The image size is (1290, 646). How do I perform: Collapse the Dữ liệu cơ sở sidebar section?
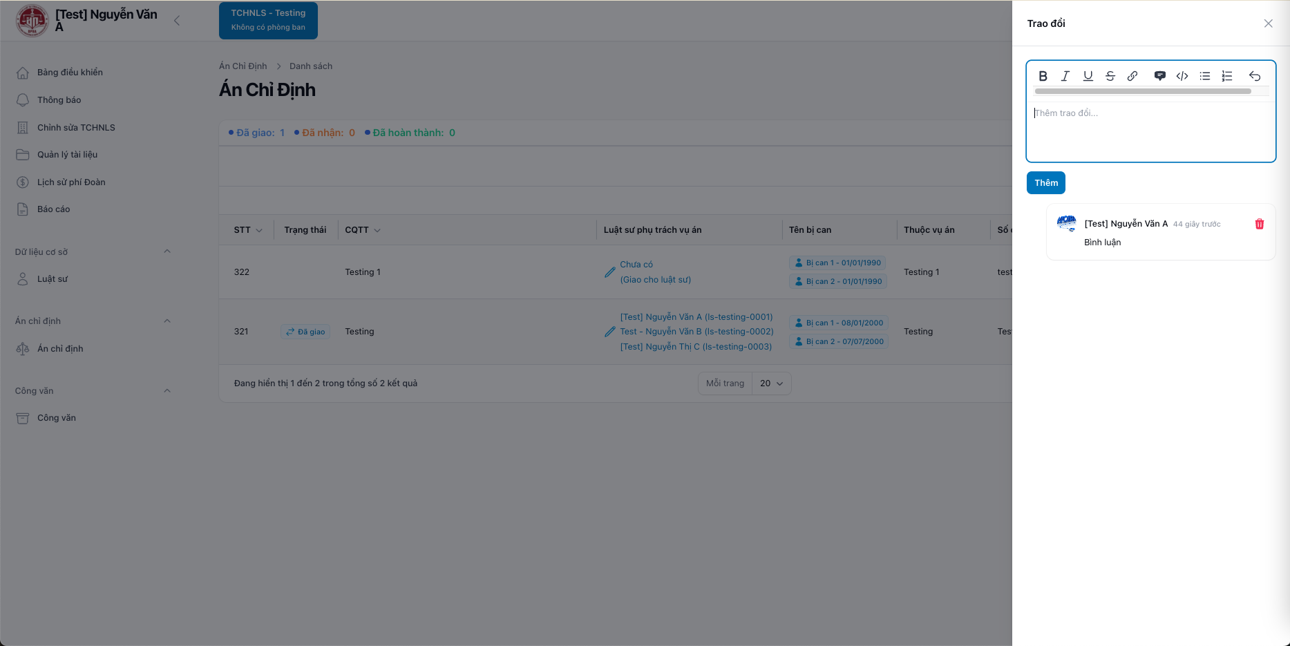[x=167, y=251]
